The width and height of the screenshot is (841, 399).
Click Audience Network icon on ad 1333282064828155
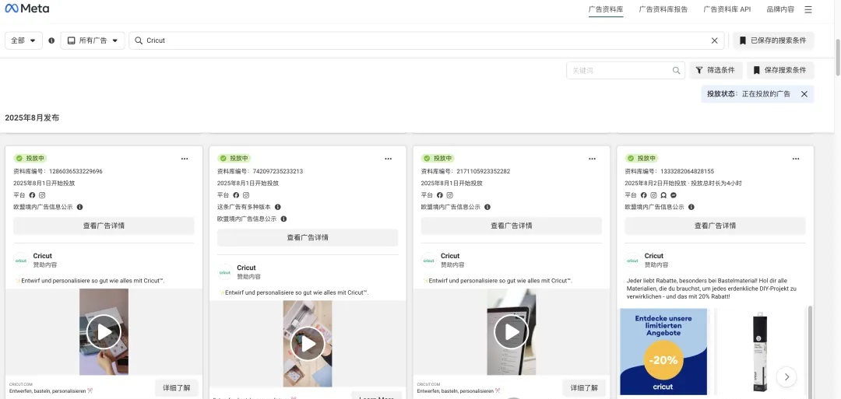click(663, 195)
